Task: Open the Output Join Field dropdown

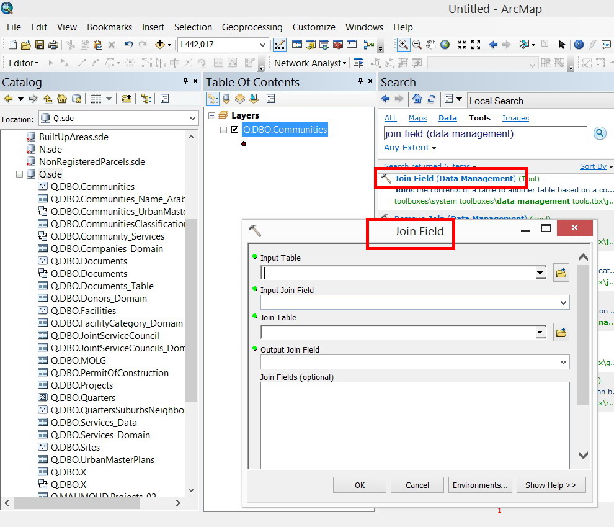Action: tap(563, 362)
